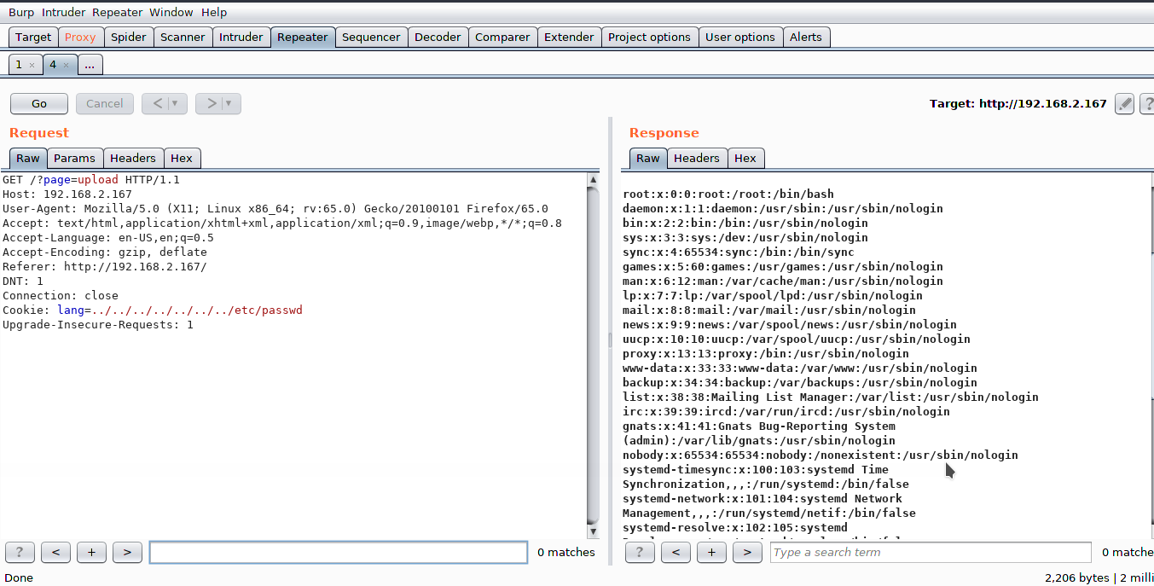Click the User-Agent header line
Viewport: 1154px width, 586px height.
click(x=275, y=209)
